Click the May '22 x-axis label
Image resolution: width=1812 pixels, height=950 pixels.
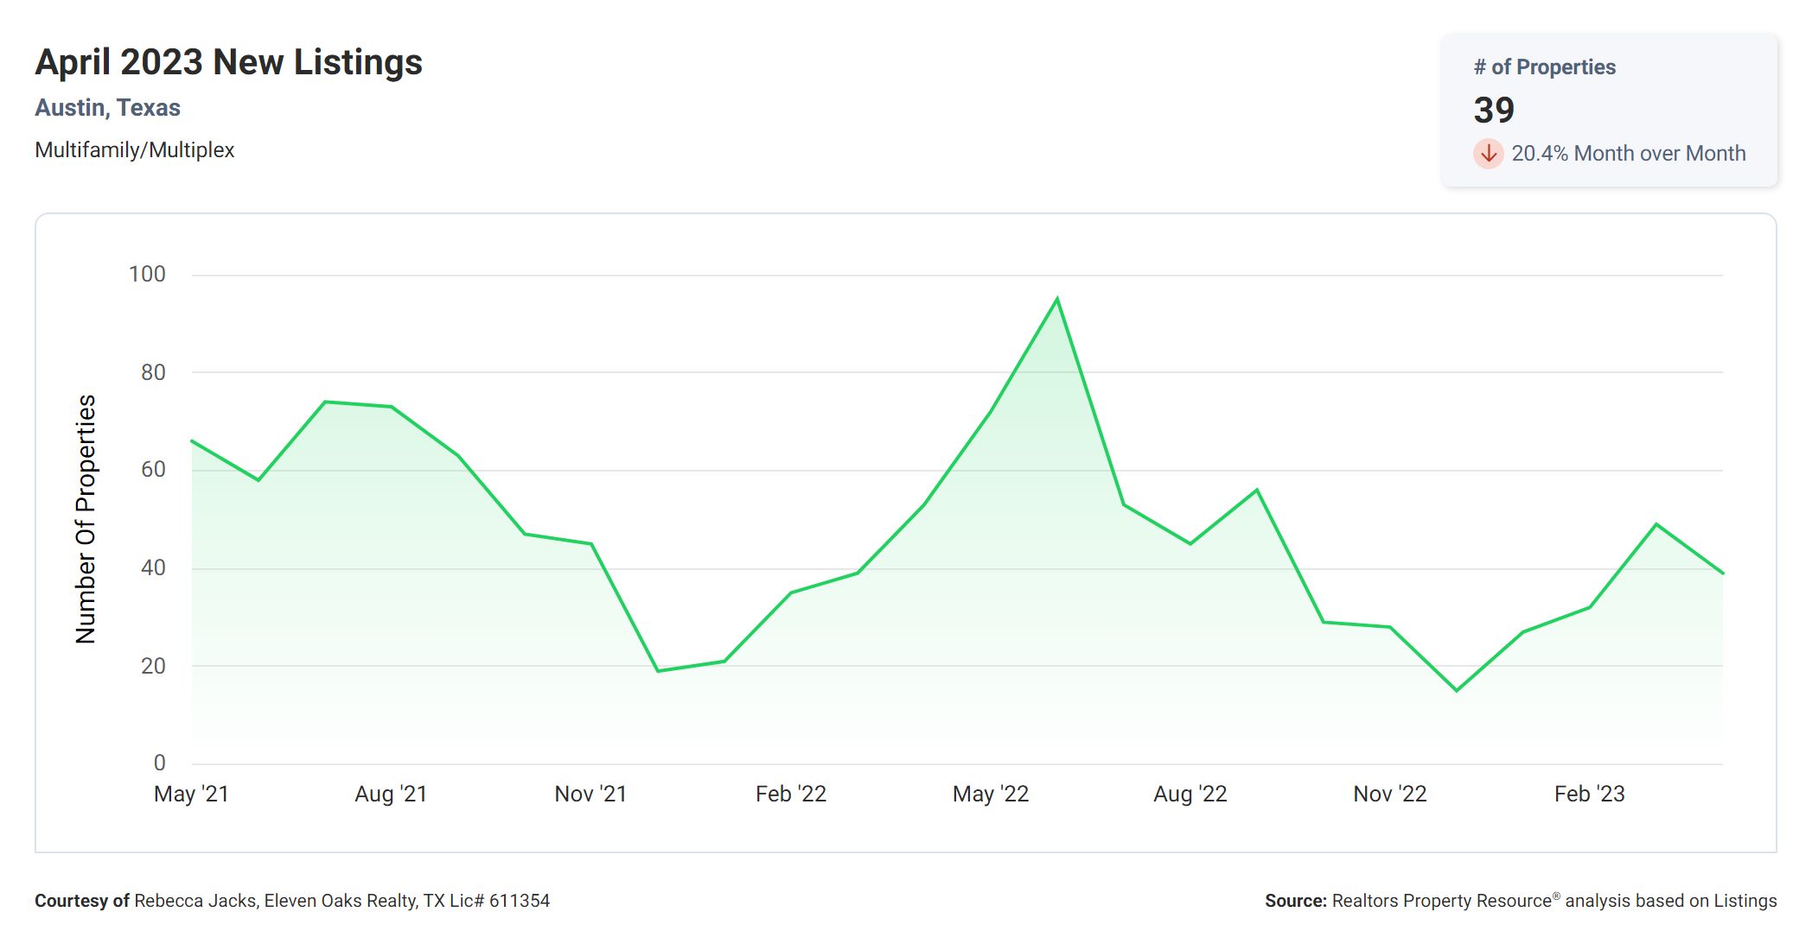(x=990, y=794)
